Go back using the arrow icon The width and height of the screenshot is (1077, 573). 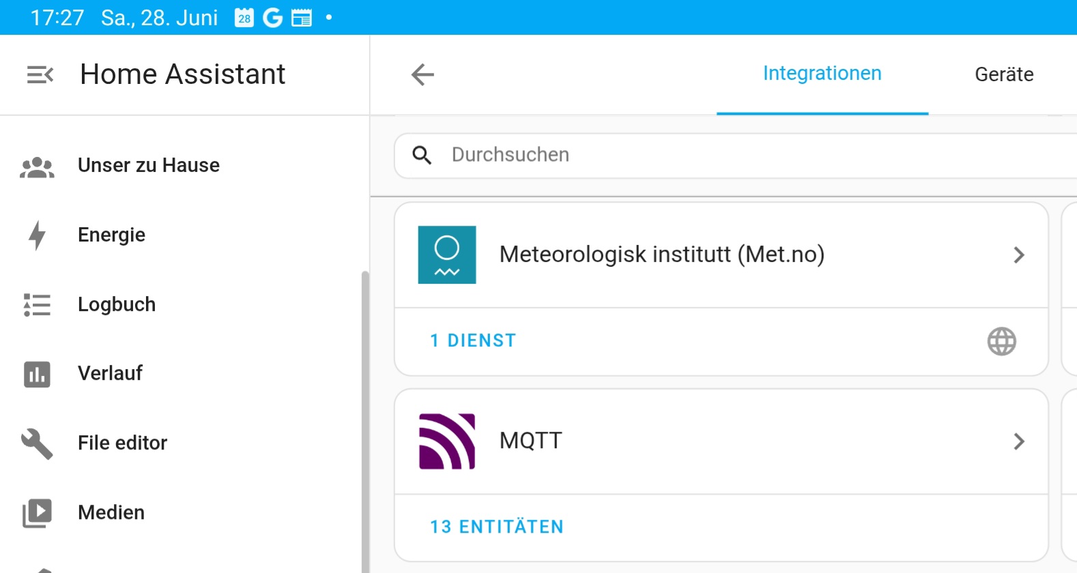tap(422, 74)
